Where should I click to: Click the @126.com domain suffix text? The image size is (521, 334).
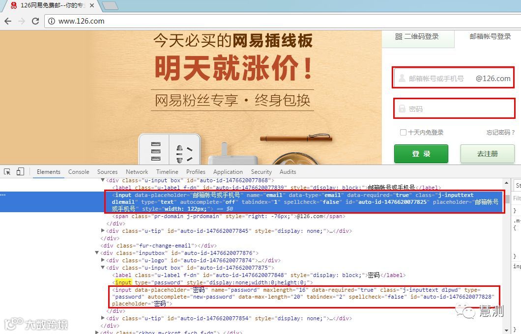click(493, 79)
